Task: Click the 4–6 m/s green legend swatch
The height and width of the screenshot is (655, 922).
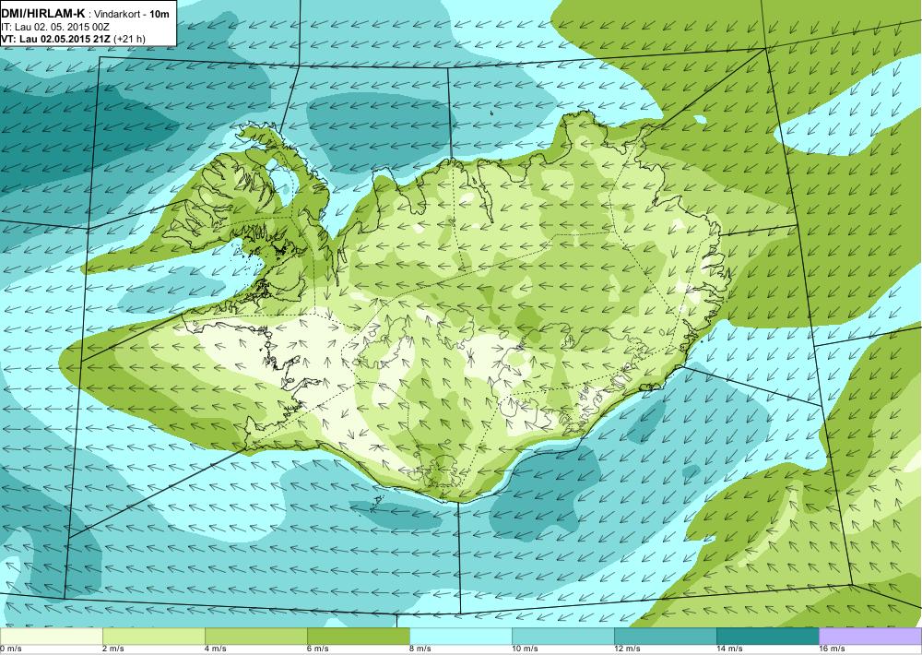Action: click(255, 636)
